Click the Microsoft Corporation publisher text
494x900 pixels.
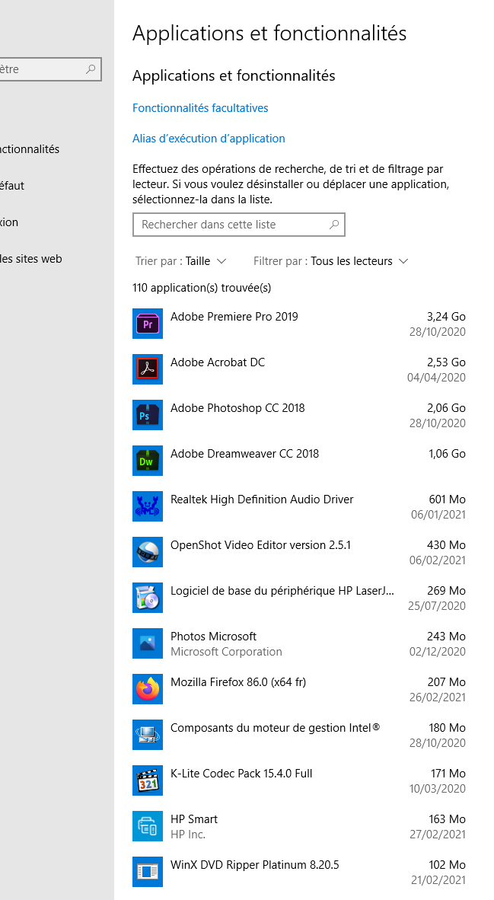coord(226,652)
